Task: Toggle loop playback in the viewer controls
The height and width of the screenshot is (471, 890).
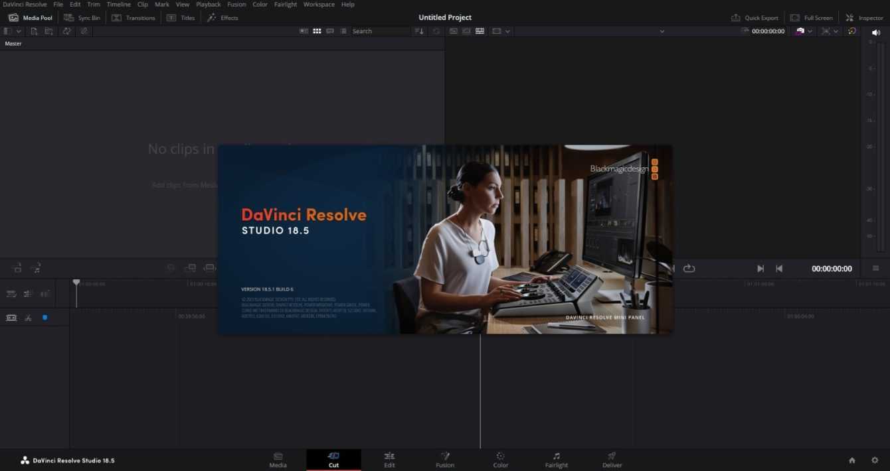Action: point(689,268)
